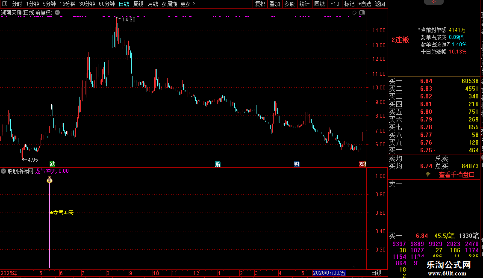
Task: Toggle the chart window layout icon
Action: 362,13
